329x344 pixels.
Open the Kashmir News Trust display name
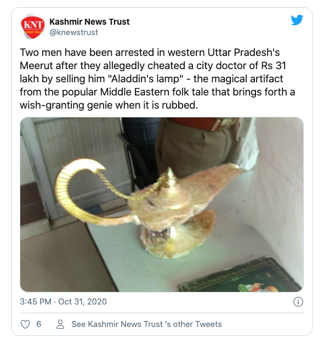coord(89,22)
